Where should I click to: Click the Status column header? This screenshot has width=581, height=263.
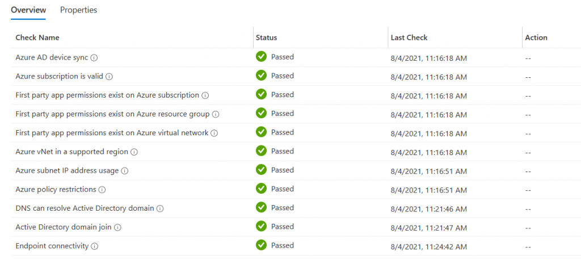tap(267, 37)
